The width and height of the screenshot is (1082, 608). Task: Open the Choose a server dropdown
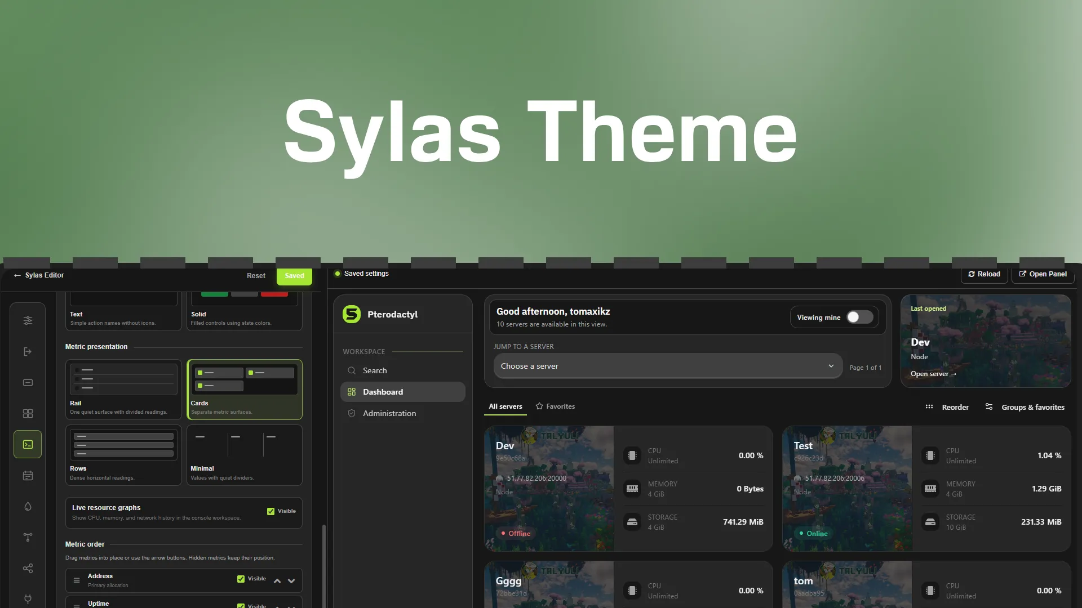point(668,366)
